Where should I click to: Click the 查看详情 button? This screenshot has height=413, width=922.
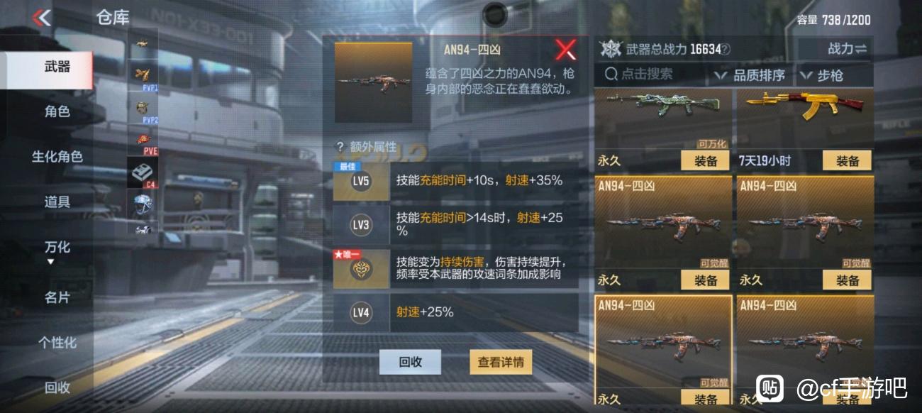[x=501, y=362]
